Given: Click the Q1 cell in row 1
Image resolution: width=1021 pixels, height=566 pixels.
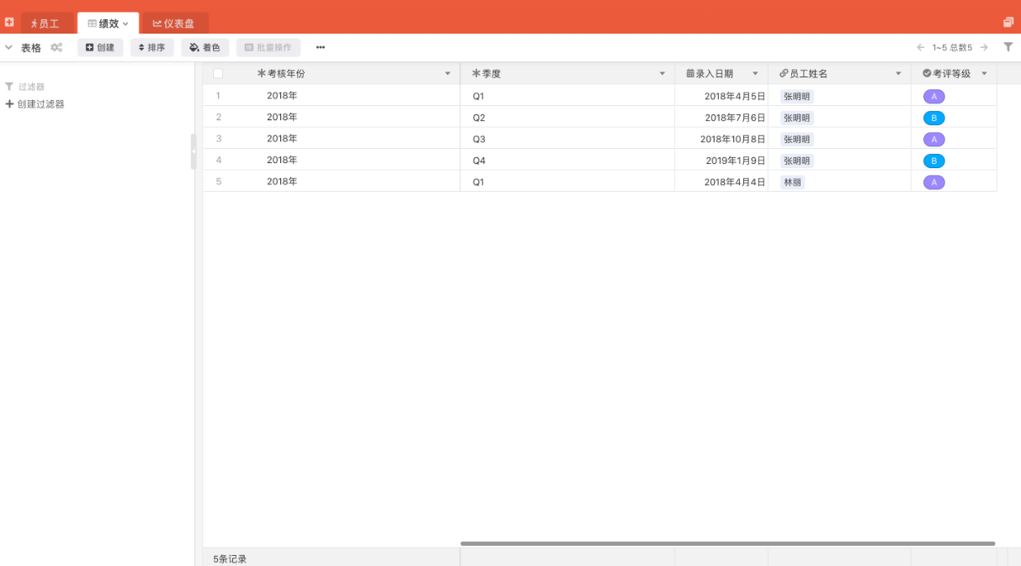Looking at the screenshot, I should 567,96.
